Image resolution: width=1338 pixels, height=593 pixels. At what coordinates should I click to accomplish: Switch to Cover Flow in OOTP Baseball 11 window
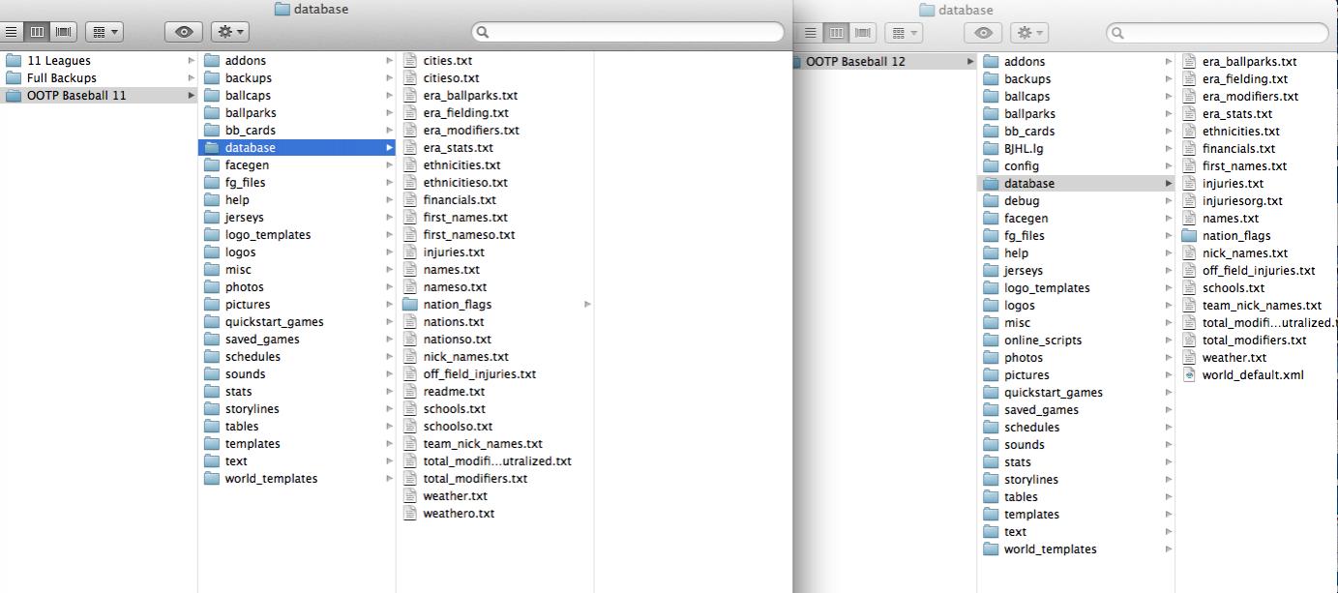pyautogui.click(x=65, y=32)
